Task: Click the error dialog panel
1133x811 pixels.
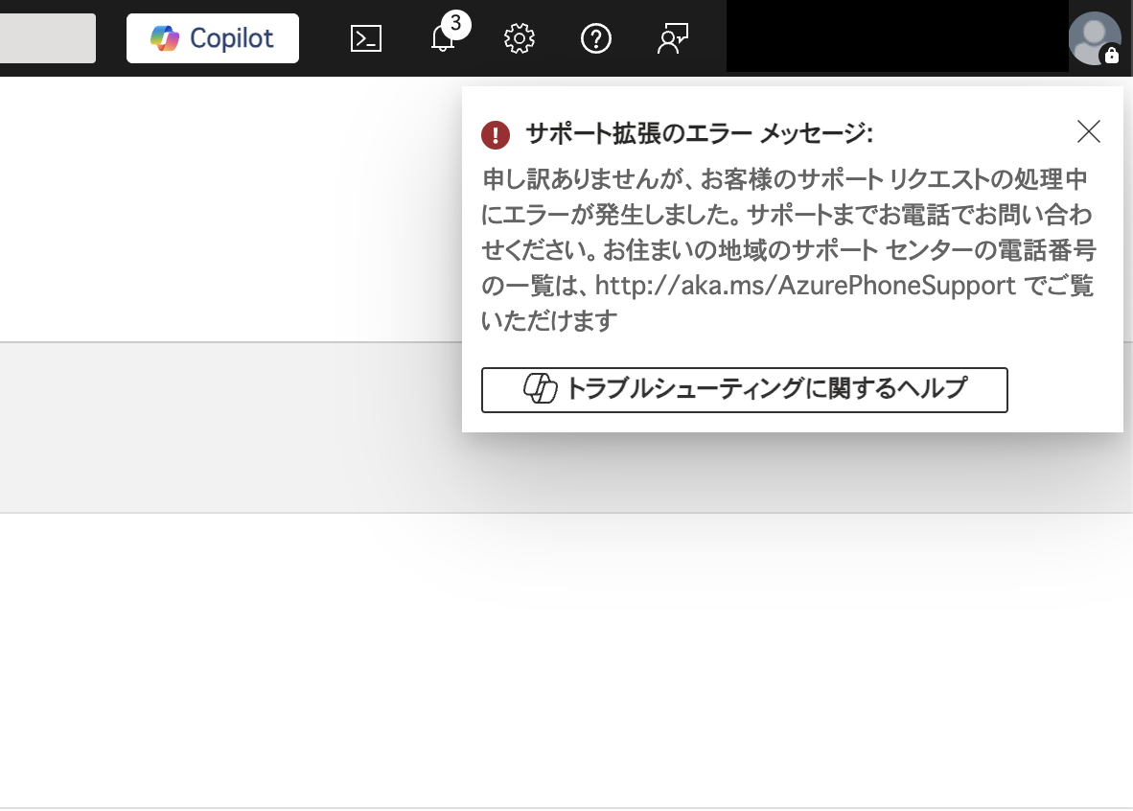Action: [x=792, y=259]
